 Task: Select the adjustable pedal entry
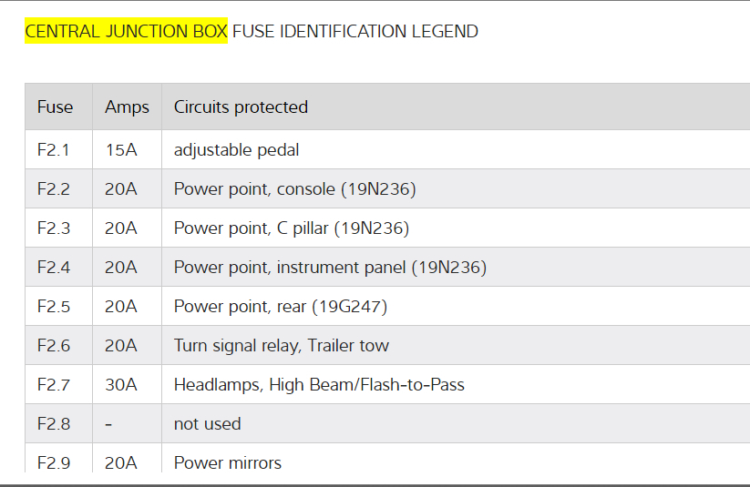tap(236, 150)
